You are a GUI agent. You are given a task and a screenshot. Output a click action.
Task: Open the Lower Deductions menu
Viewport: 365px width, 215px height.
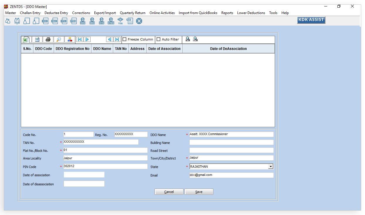point(251,13)
